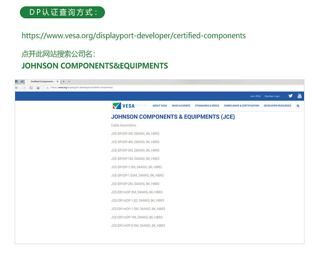Select JCE-DP/DP-3M, 28AWG, 8K, HBR3

[x=135, y=134]
